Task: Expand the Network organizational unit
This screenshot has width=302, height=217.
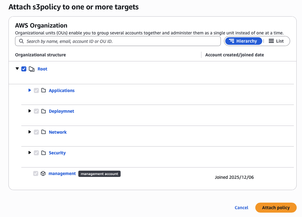Action: pos(30,132)
